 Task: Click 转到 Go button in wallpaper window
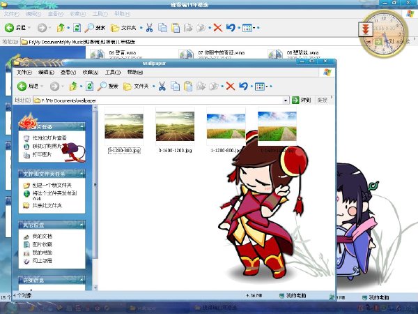(x=302, y=100)
